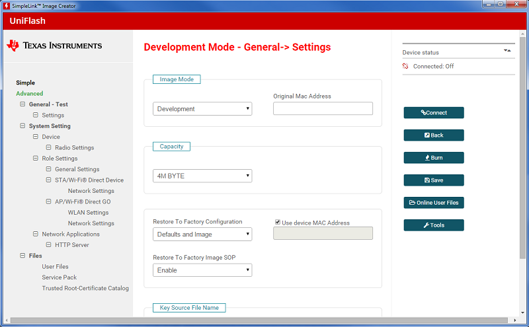The height and width of the screenshot is (327, 529).
Task: Uncheck Use device MAC Address
Action: tap(277, 223)
